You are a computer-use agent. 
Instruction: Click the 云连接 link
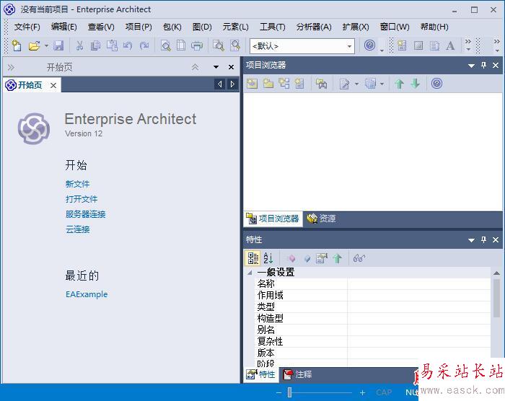78,229
